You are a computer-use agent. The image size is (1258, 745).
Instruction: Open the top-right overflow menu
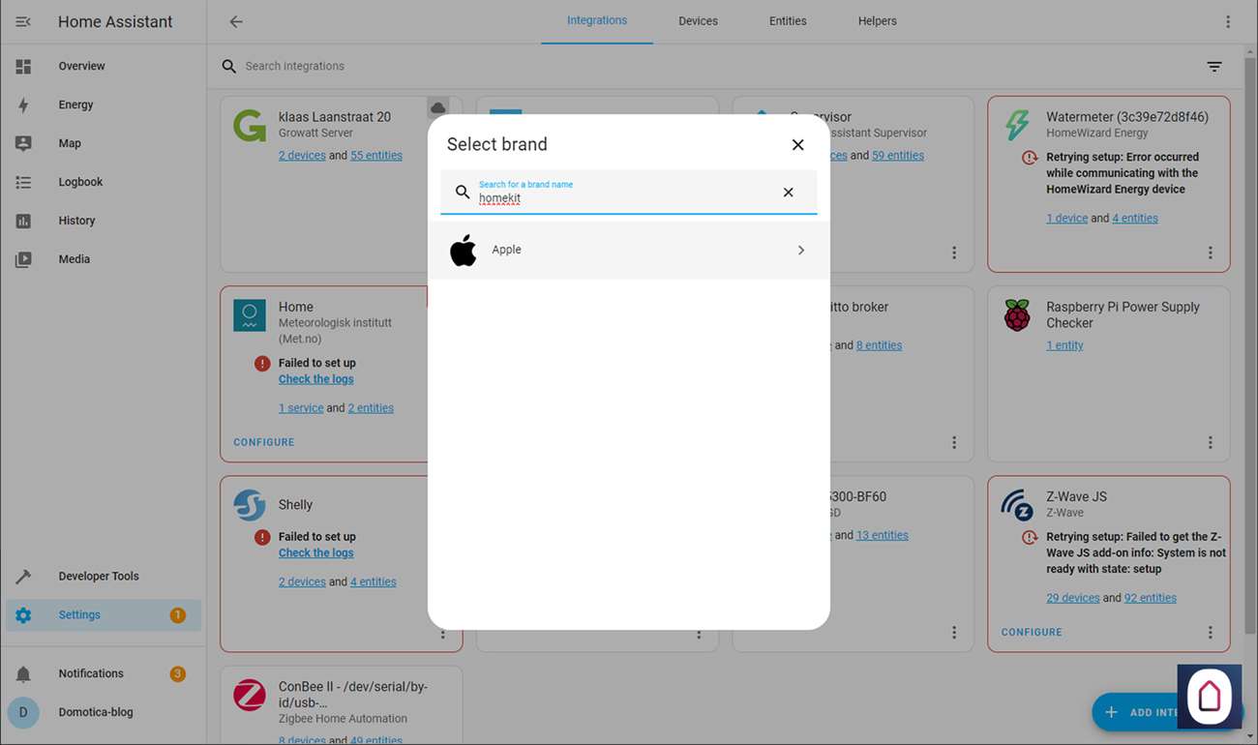[1228, 21]
